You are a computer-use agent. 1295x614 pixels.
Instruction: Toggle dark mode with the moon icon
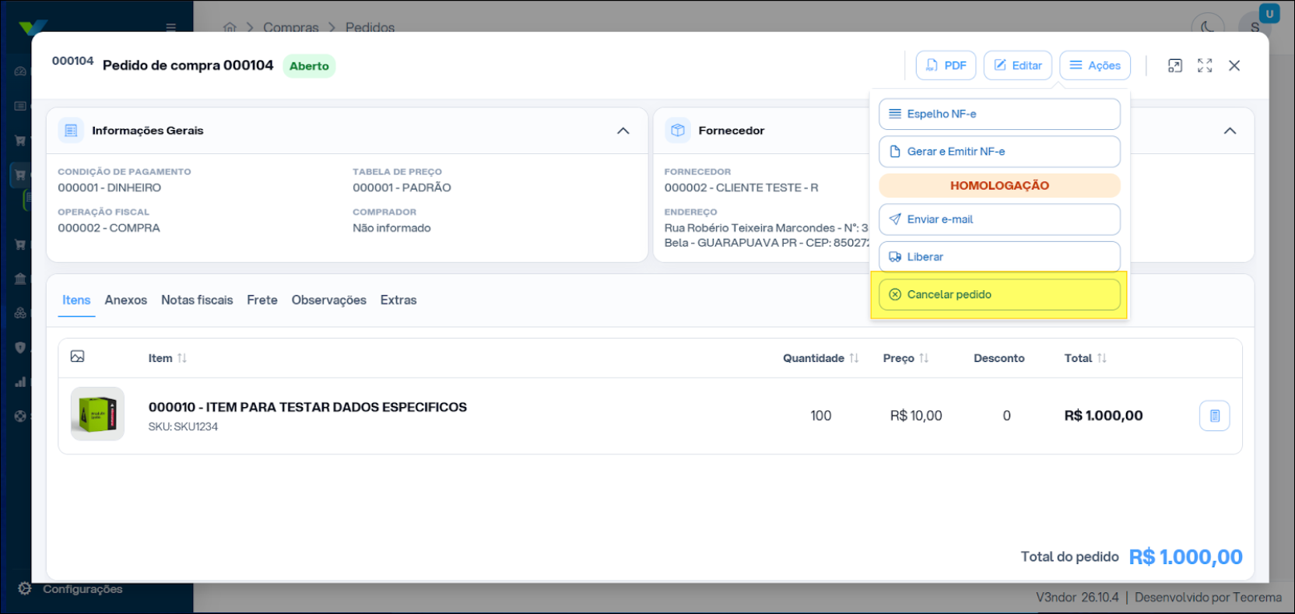1208,27
